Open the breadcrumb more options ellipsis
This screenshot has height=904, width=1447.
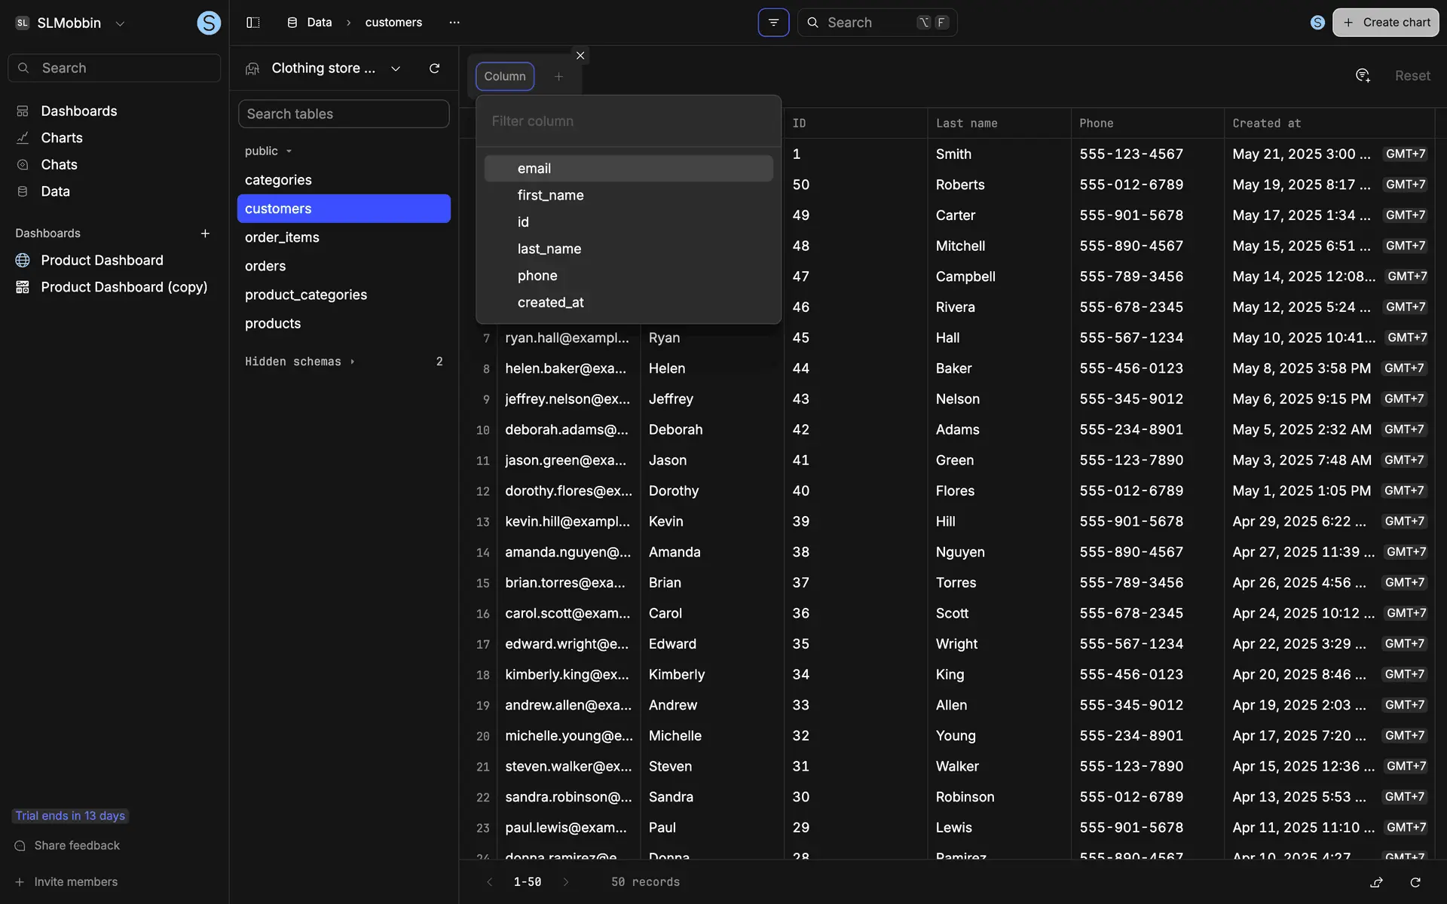pos(454,23)
